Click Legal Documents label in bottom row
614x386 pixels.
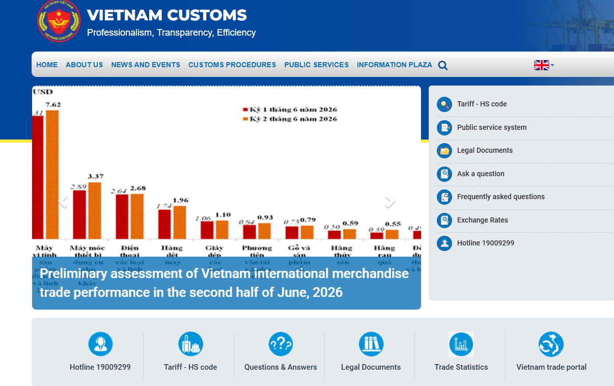(x=371, y=367)
